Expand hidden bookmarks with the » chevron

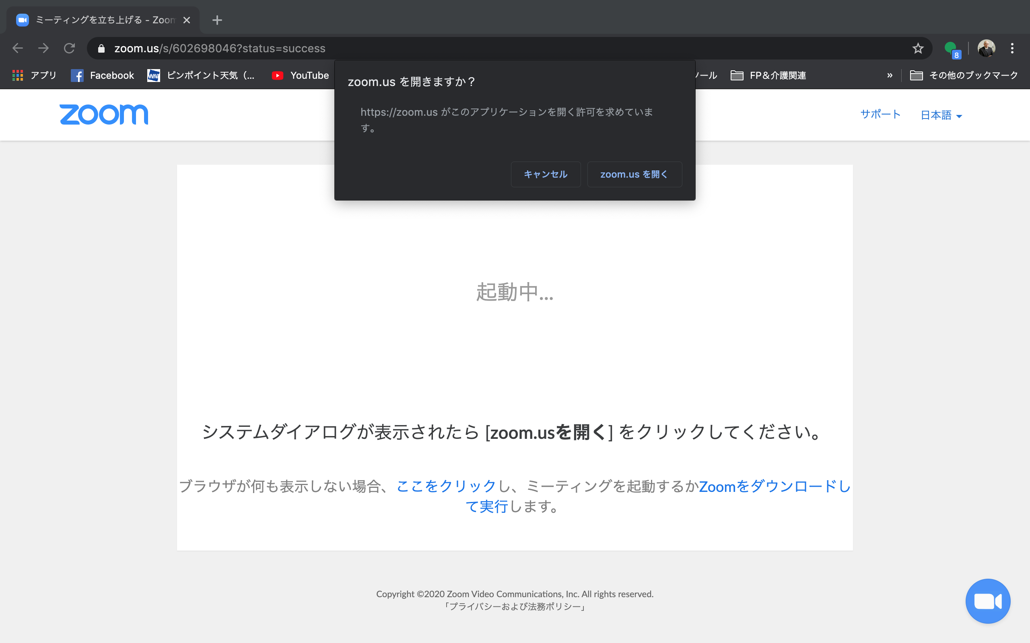[890, 75]
